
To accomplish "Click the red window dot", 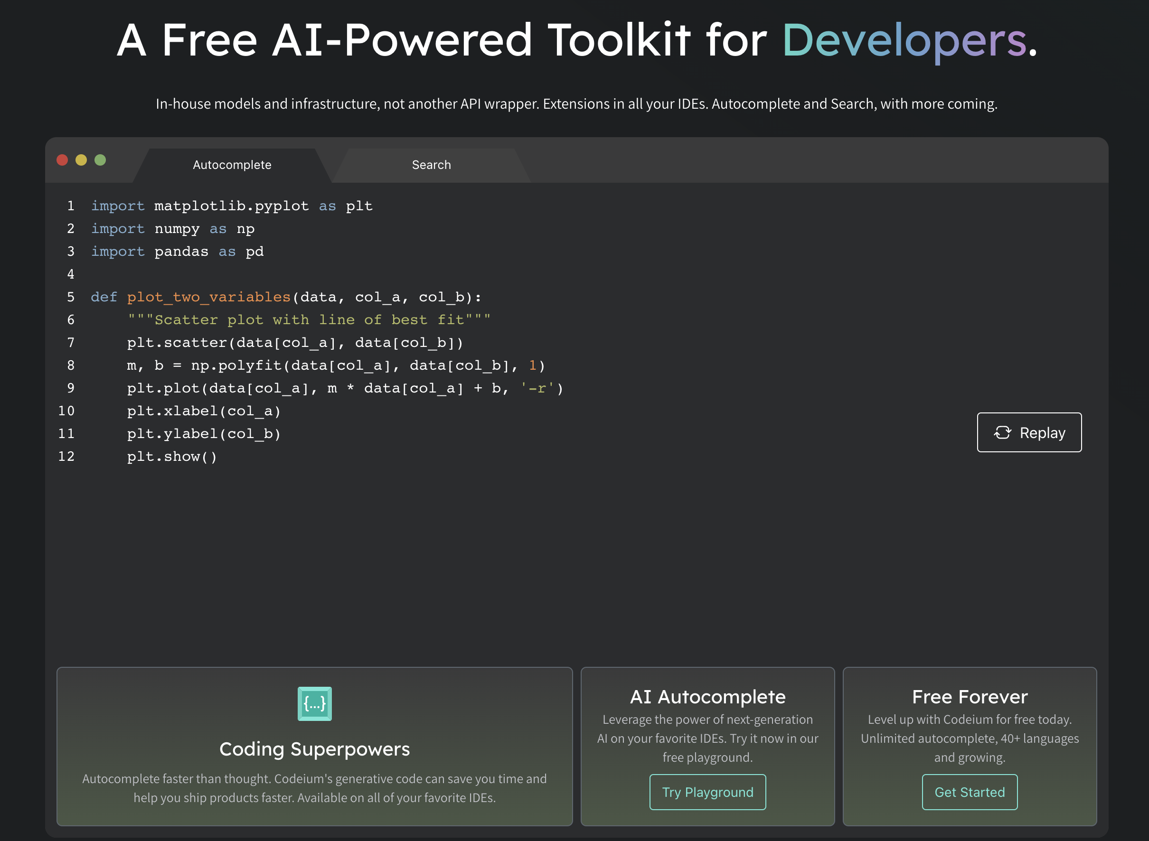I will click(x=62, y=160).
